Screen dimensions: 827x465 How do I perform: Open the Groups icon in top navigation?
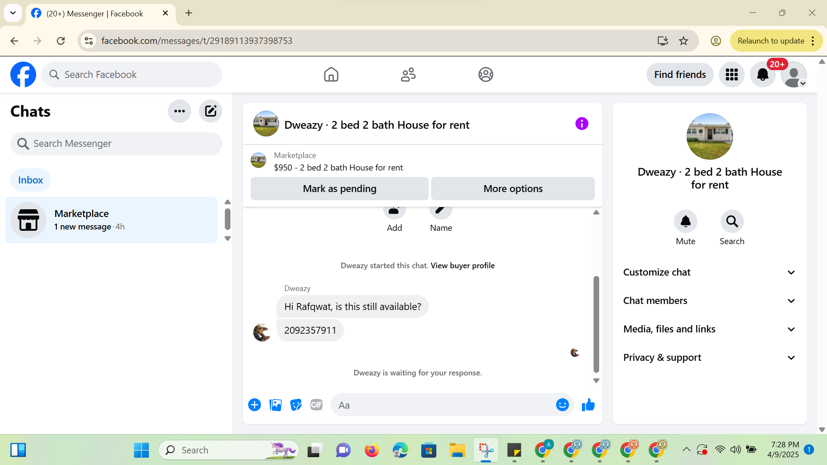coord(485,74)
